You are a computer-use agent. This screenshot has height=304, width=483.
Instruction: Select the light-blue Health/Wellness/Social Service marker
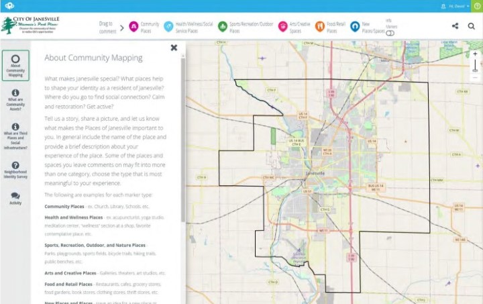point(168,27)
